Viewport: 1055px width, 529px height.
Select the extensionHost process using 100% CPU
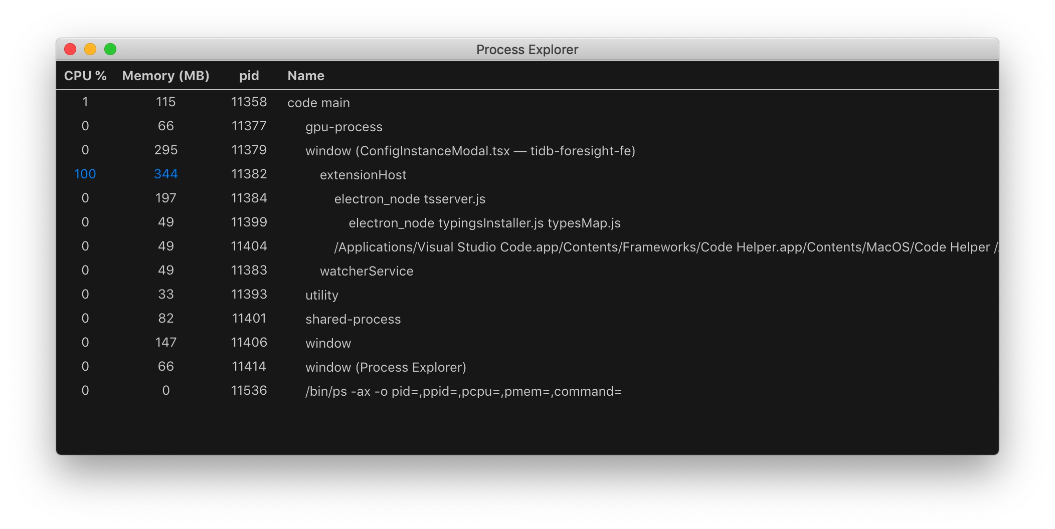click(363, 174)
